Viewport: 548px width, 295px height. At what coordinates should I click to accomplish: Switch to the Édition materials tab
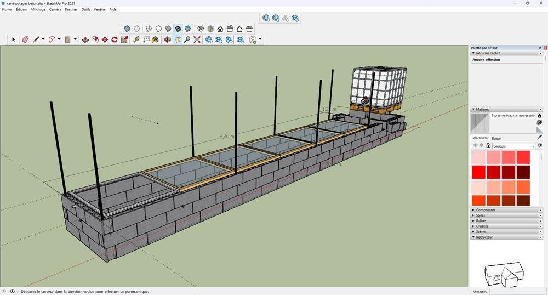[x=496, y=138]
